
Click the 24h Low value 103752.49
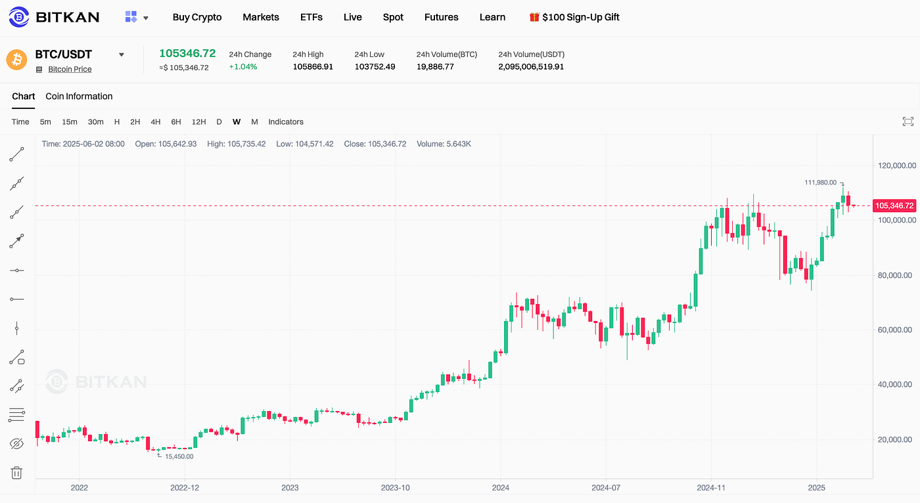click(x=375, y=67)
